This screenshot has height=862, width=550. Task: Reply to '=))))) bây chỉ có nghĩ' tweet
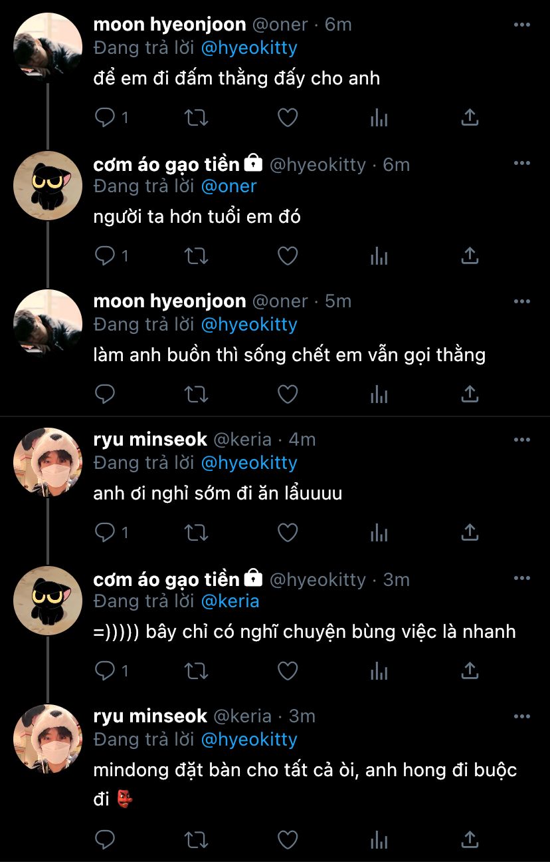click(x=106, y=671)
